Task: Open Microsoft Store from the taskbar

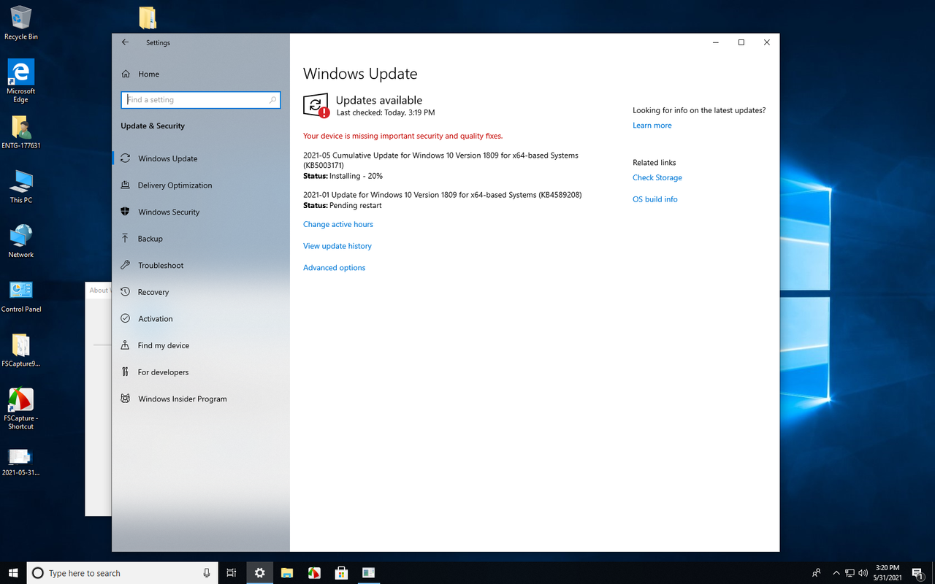Action: coord(341,573)
